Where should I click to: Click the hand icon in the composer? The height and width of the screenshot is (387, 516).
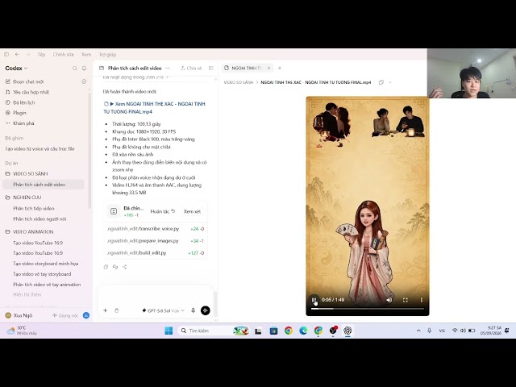coord(116,310)
